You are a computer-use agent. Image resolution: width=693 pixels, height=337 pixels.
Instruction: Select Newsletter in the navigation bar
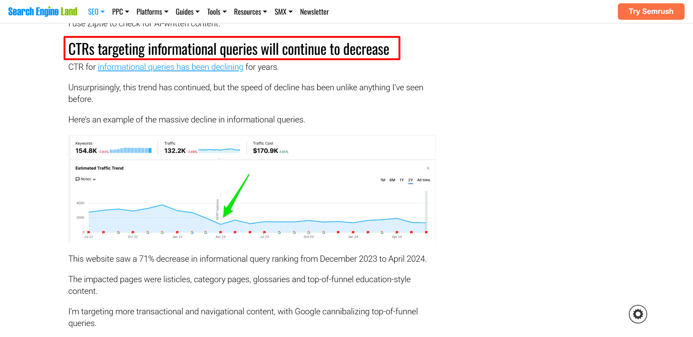coord(314,11)
